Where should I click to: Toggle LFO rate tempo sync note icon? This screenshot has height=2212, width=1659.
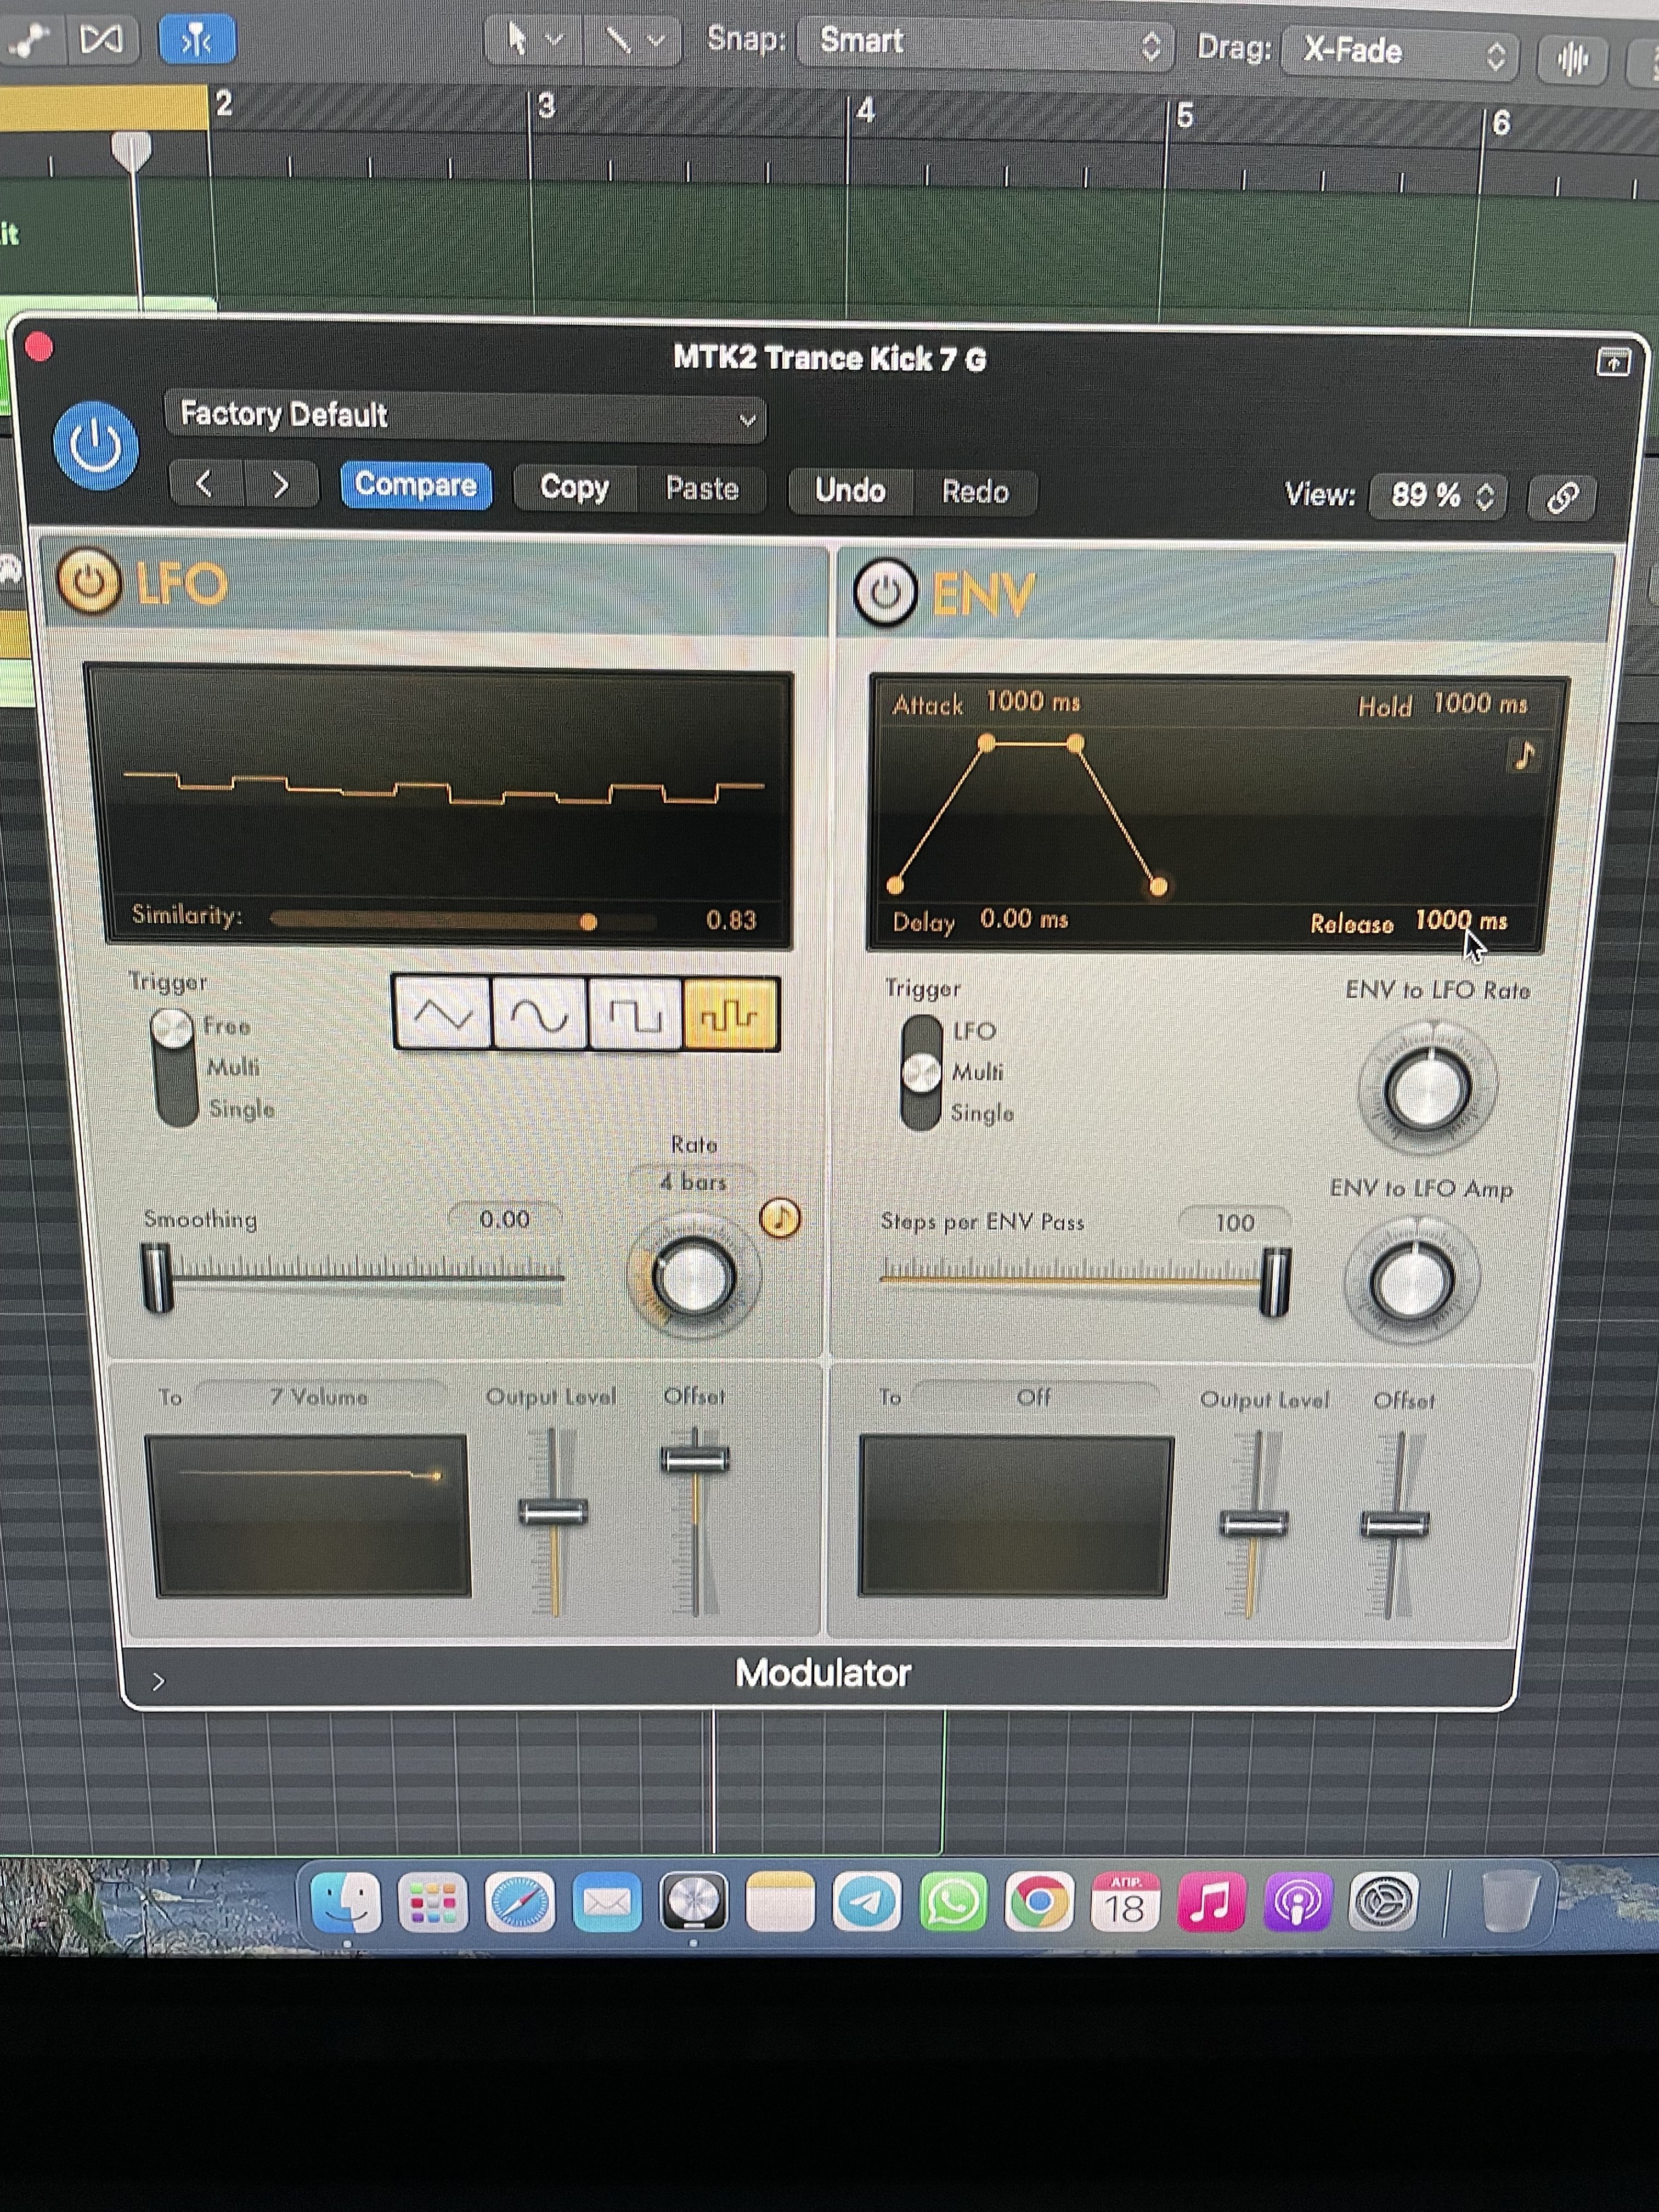coord(780,1218)
